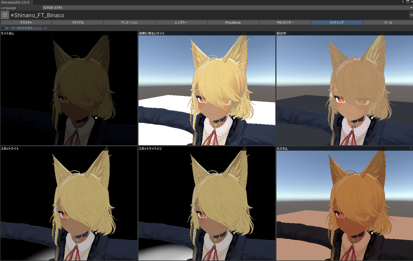Open the PhysBone tab
This screenshot has width=413, height=261.
point(233,22)
